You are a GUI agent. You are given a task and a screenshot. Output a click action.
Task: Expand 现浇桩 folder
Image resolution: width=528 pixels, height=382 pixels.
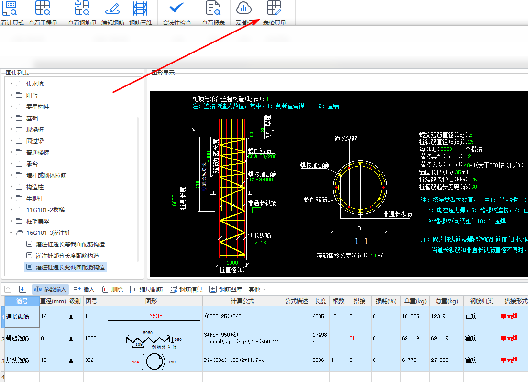click(11, 129)
